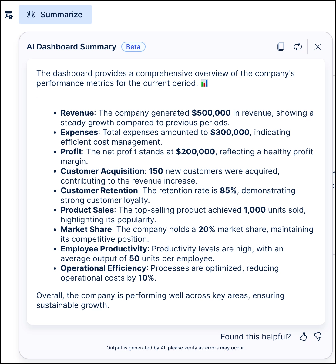Viewport: 336px width, 364px height.
Task: Click the Market Share heading
Action: (x=86, y=229)
